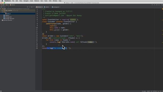
Task: Click the 'events' string on line 6
Action: [73, 19]
